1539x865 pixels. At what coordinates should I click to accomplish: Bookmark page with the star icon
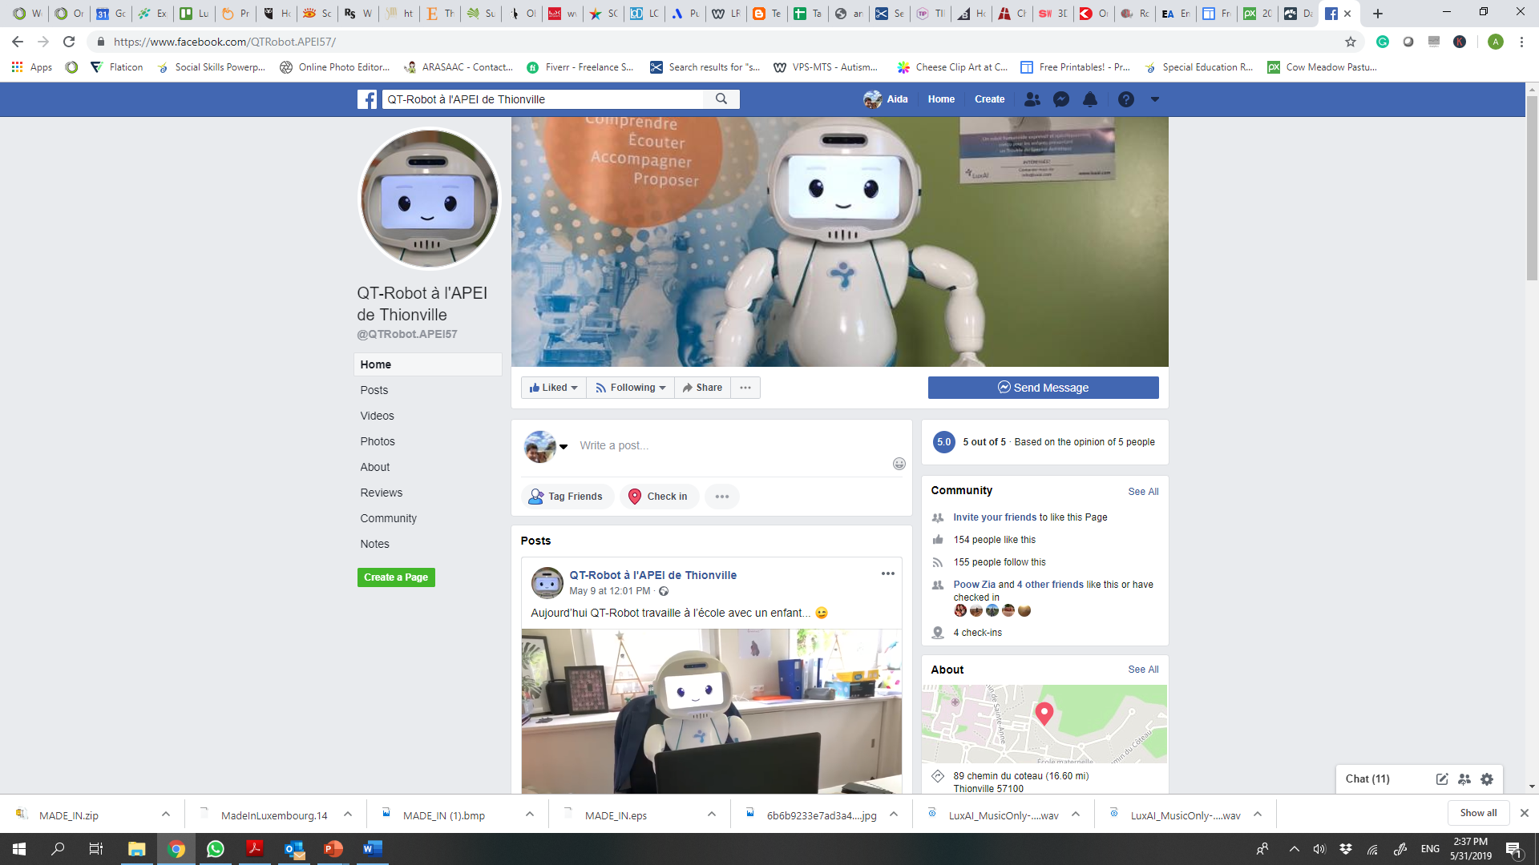click(1351, 42)
